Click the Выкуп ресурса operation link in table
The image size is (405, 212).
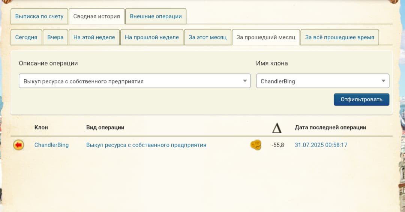146,145
